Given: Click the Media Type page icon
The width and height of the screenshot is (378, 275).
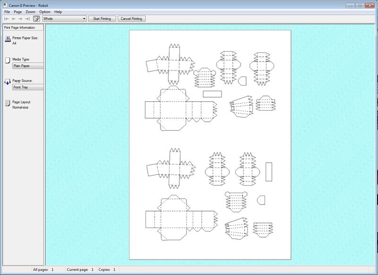Looking at the screenshot, I should 8,60.
